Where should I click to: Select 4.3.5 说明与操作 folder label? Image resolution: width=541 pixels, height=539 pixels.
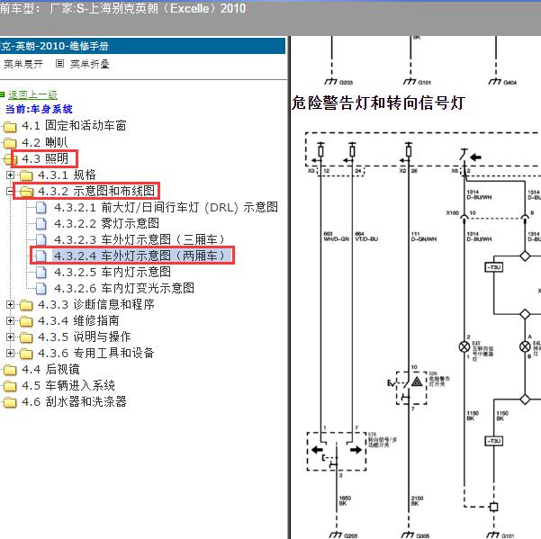coord(85,337)
